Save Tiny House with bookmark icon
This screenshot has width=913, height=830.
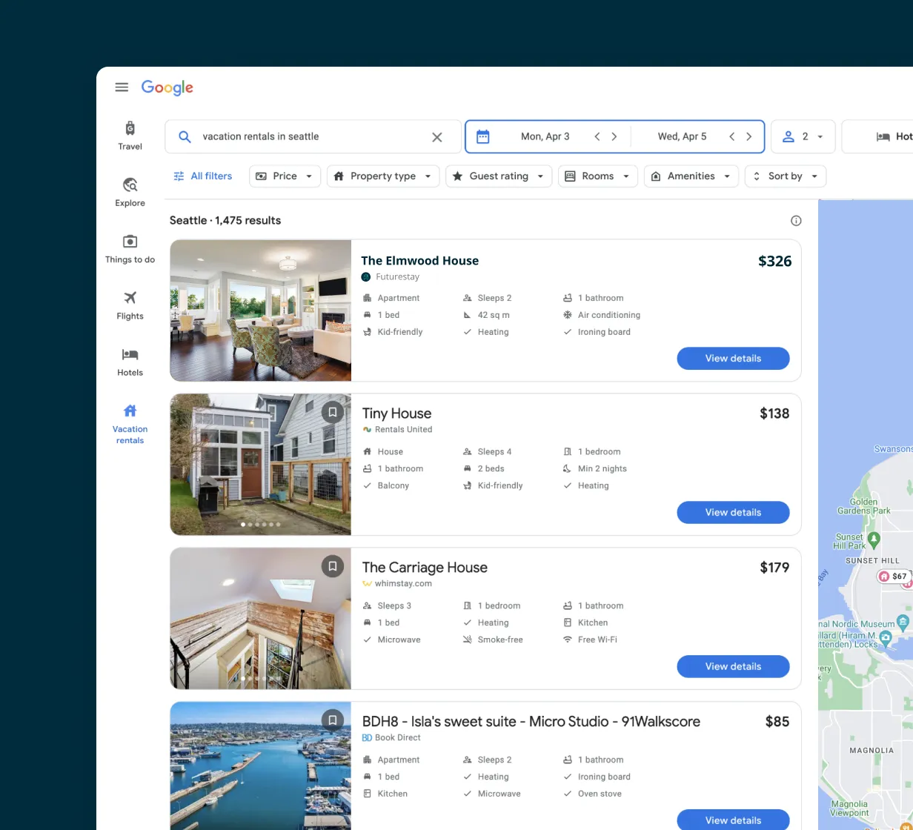(333, 412)
